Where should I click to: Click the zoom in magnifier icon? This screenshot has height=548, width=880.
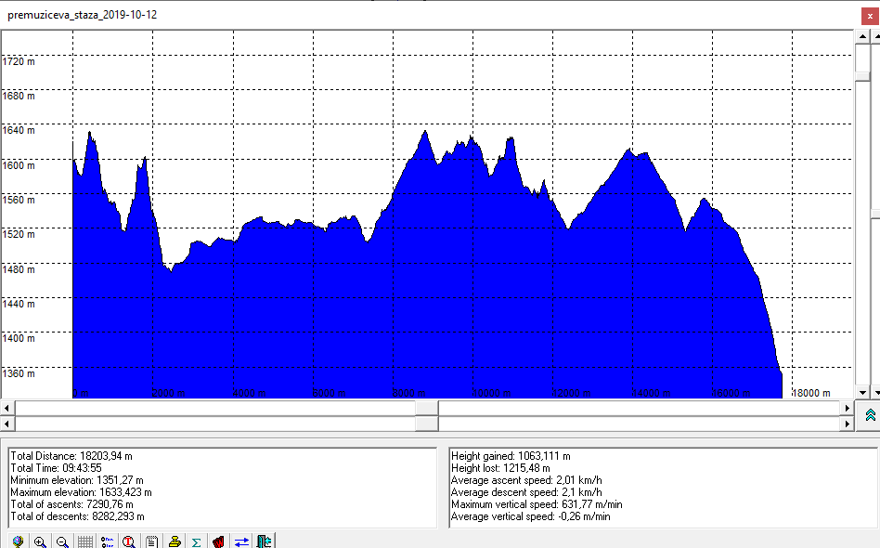coord(40,541)
